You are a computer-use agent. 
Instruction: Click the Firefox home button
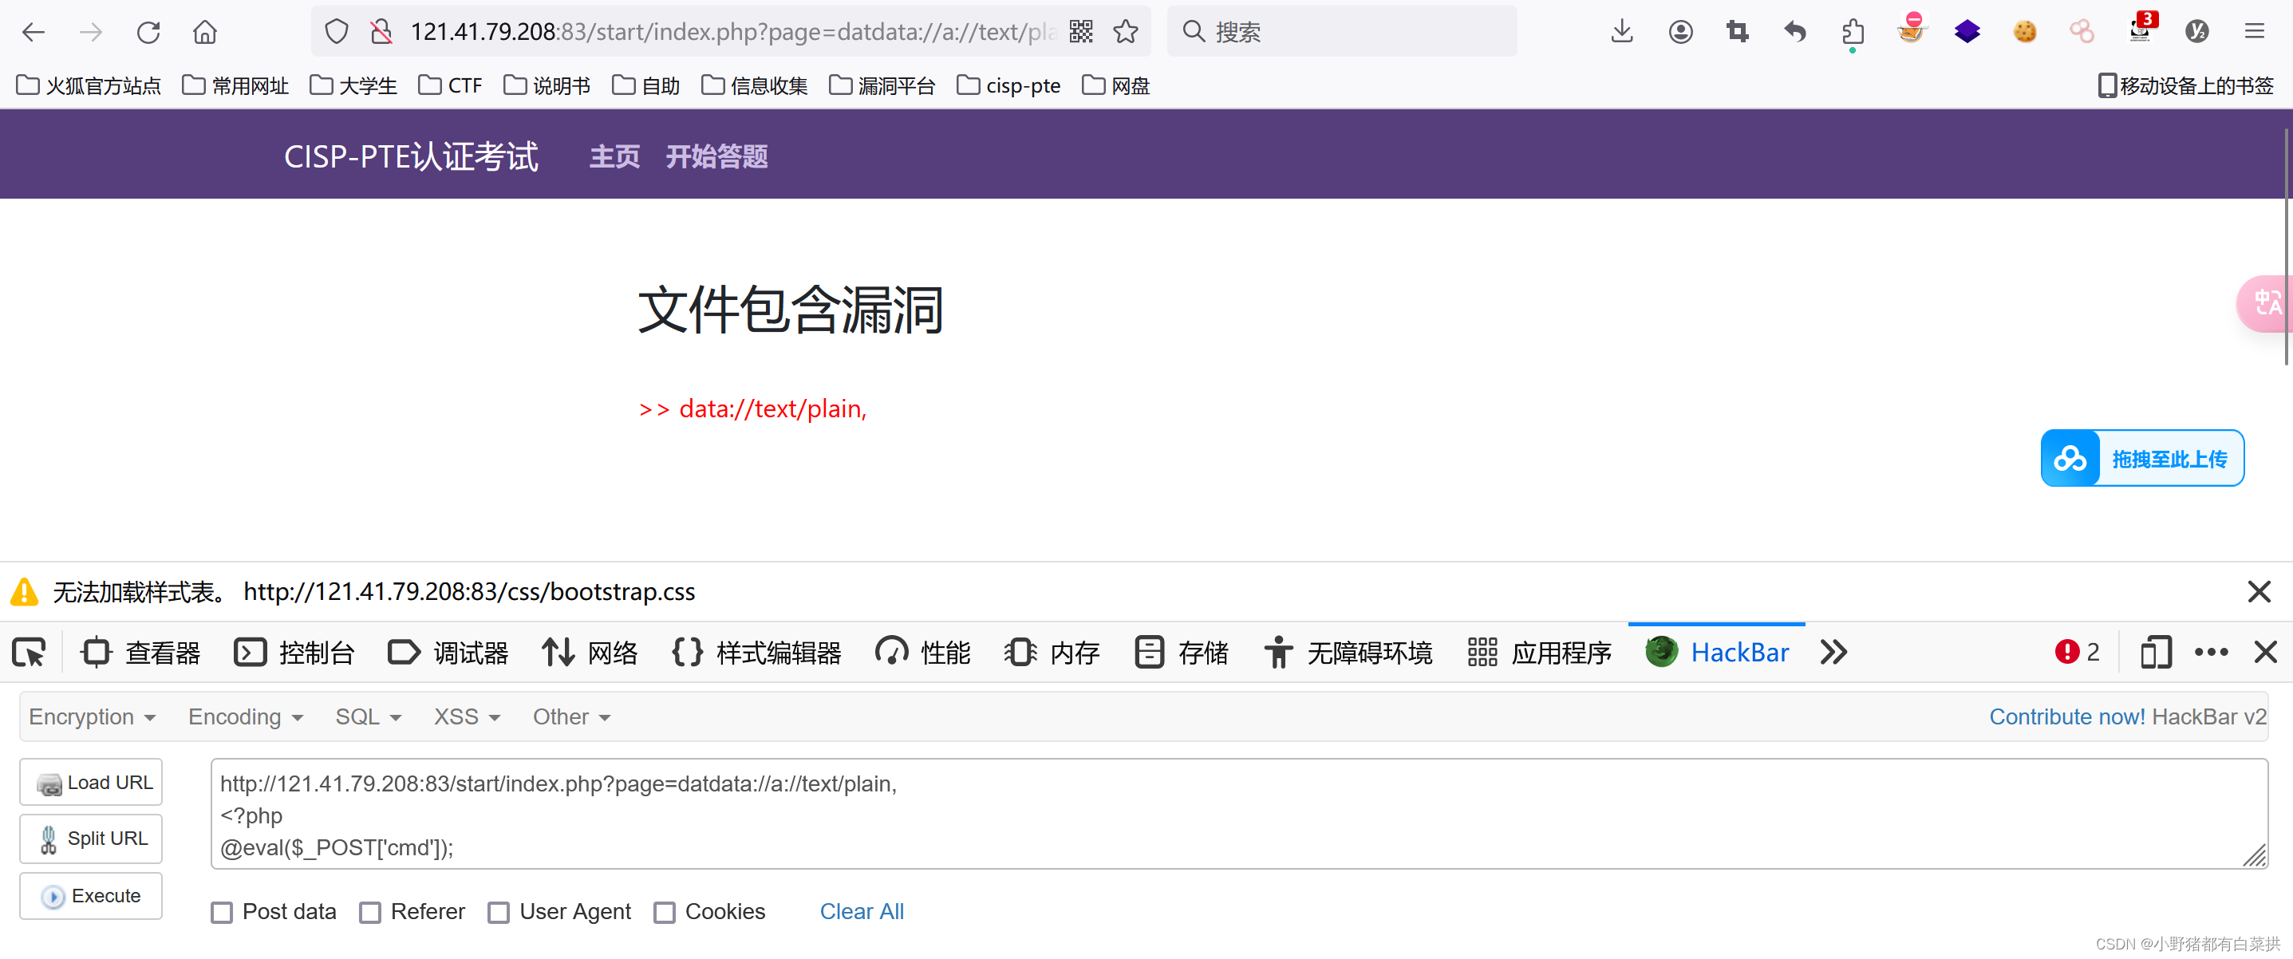[x=203, y=31]
